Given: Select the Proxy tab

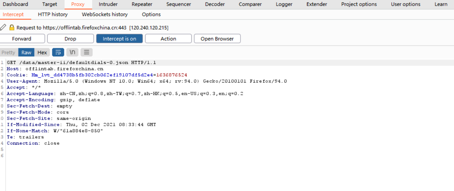Looking at the screenshot, I should pyautogui.click(x=78, y=4).
